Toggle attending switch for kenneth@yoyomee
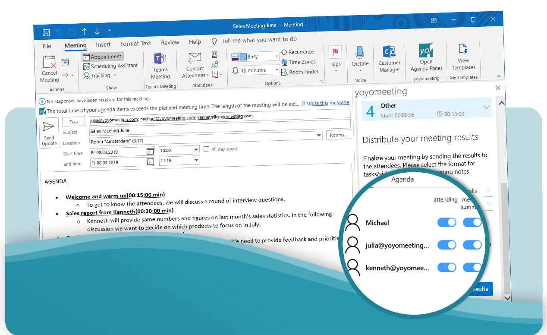The width and height of the screenshot is (547, 335). point(447,267)
